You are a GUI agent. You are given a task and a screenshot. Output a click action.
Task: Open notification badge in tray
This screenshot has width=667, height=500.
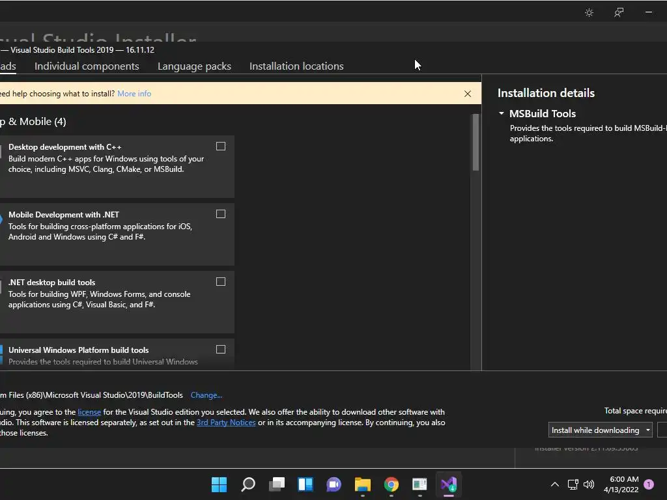[x=649, y=484]
